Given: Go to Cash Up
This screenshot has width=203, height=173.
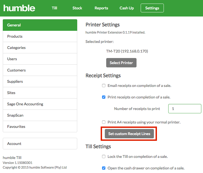Looking at the screenshot, I should pos(127,8).
